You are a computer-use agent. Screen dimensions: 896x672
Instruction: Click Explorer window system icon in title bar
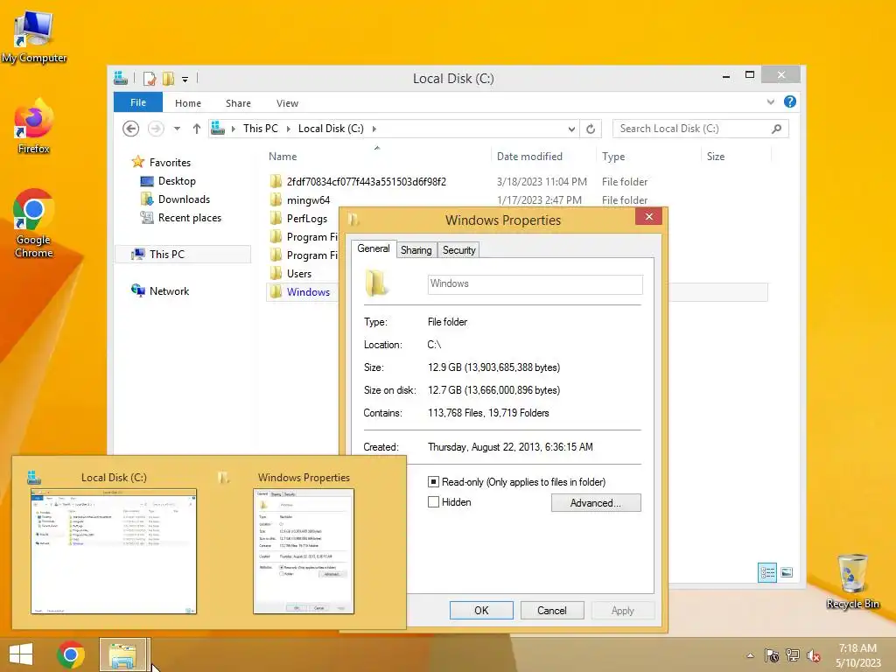point(121,78)
